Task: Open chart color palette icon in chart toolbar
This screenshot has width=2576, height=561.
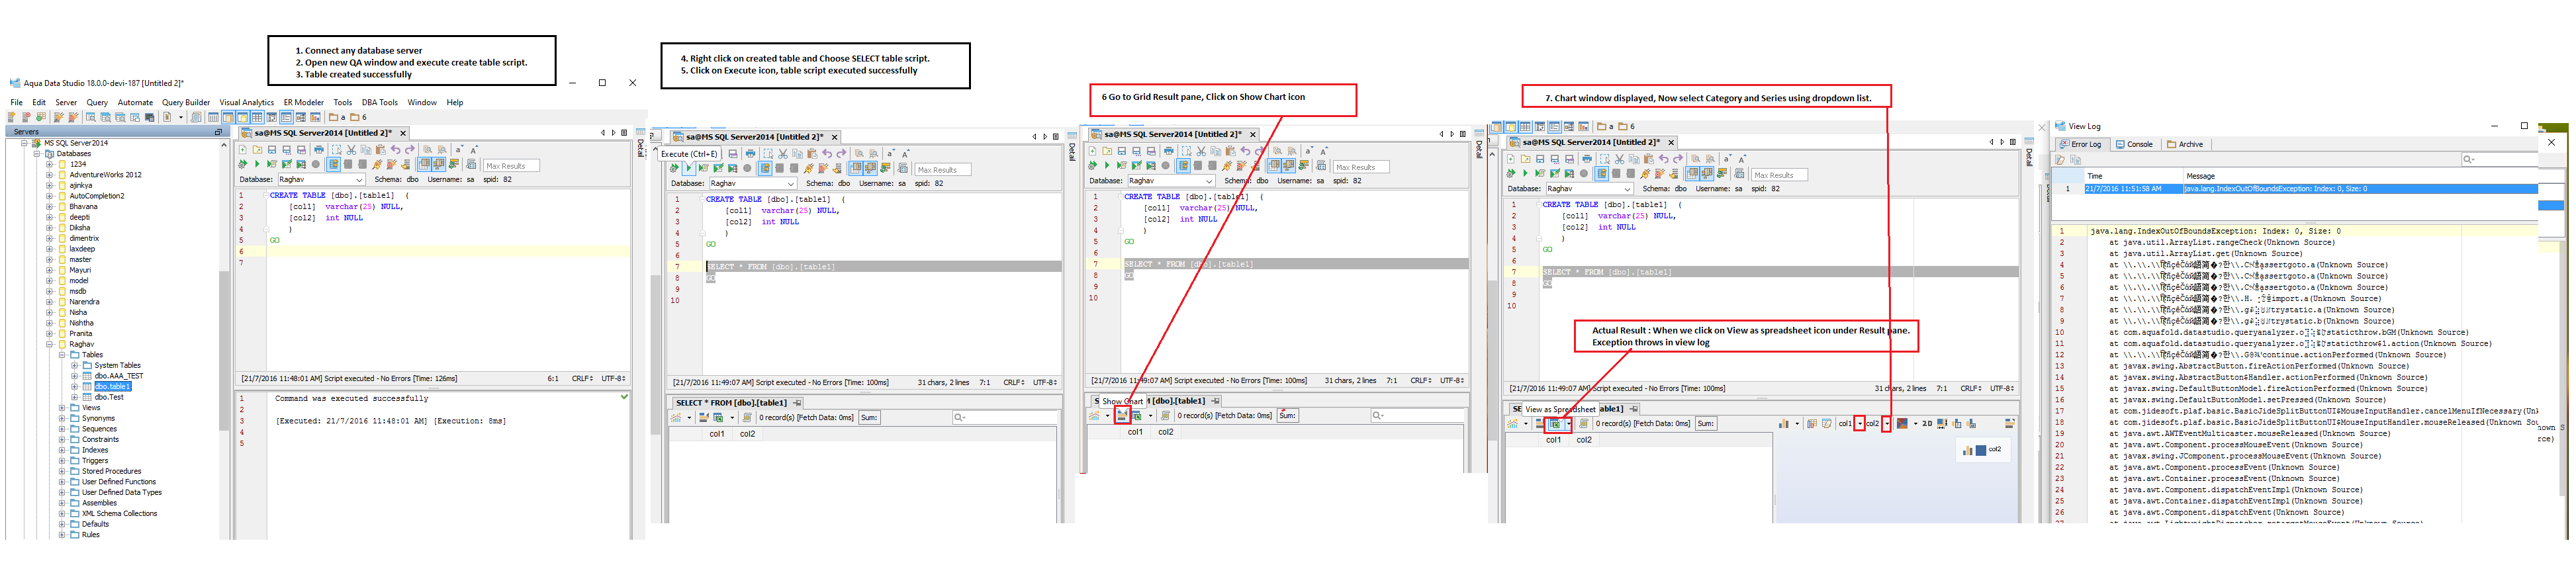Action: pos(1902,423)
